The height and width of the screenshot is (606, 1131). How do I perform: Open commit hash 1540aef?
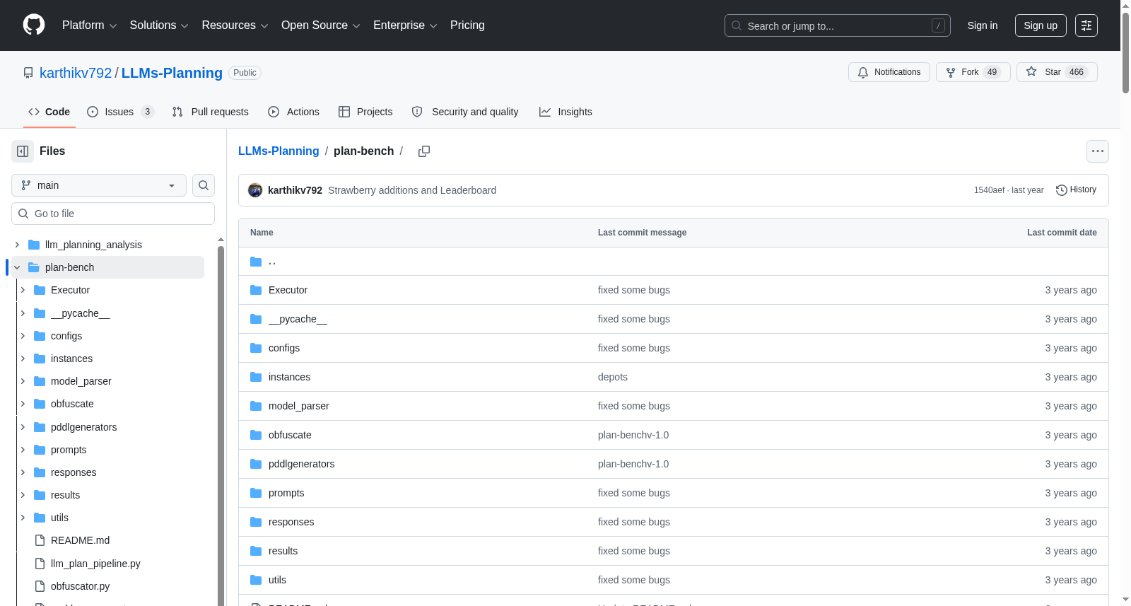989,190
